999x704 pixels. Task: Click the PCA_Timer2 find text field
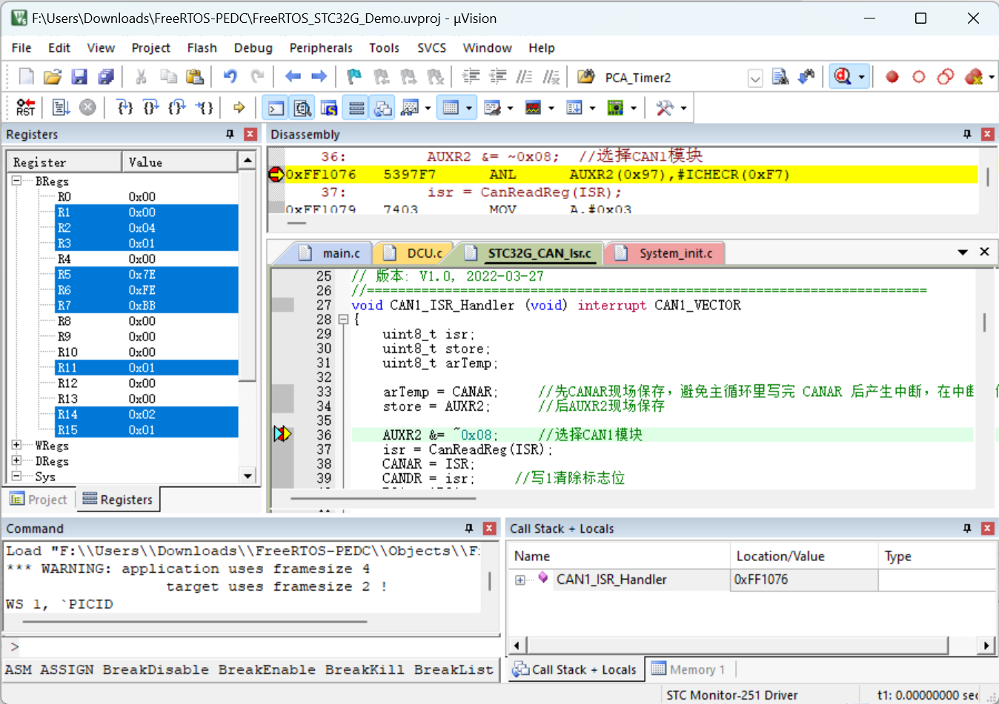click(x=673, y=78)
